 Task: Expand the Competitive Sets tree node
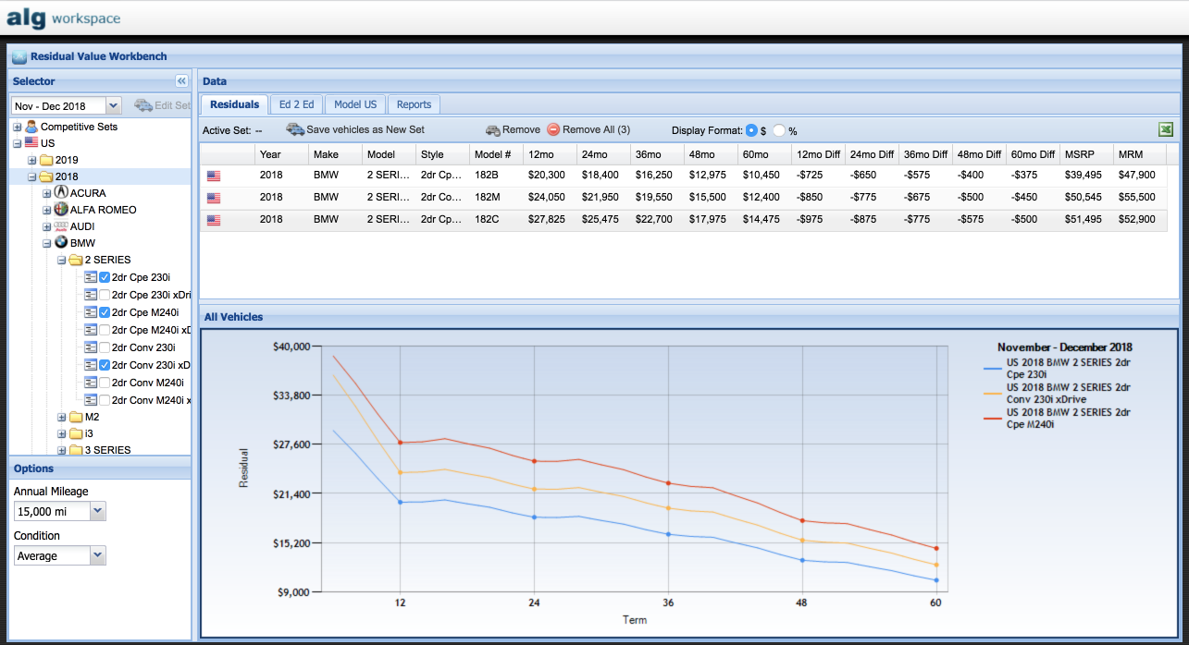[17, 127]
